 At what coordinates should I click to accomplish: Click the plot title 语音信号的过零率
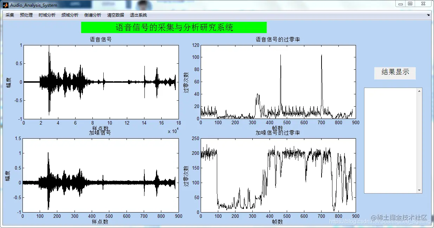pos(278,40)
